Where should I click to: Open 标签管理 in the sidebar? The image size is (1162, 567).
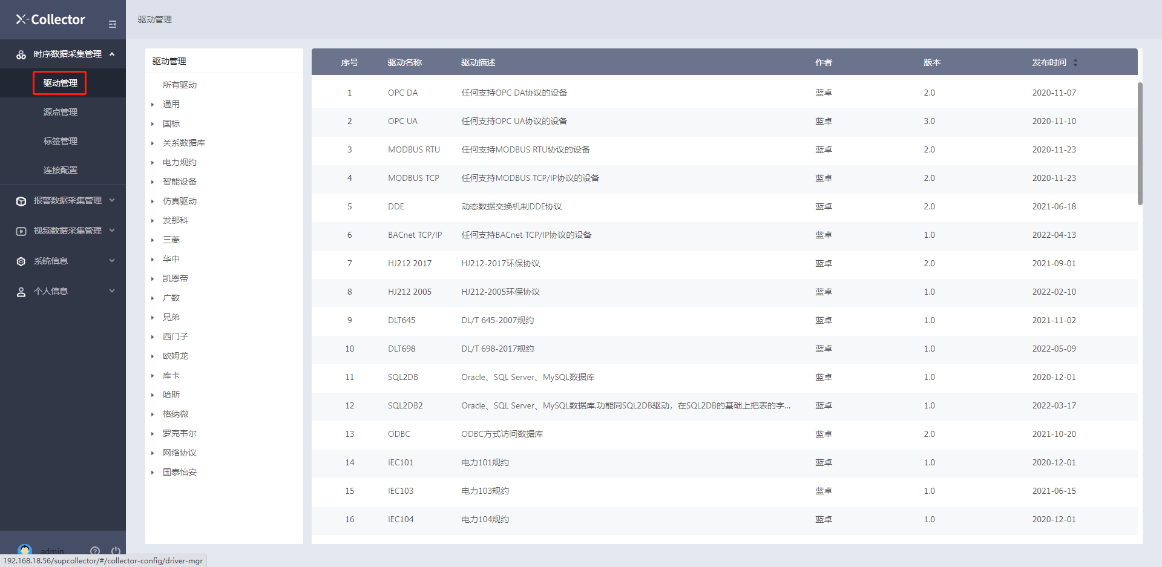coord(60,141)
